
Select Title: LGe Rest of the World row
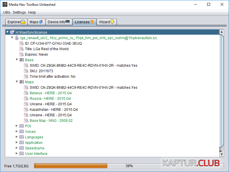click(x=47, y=49)
